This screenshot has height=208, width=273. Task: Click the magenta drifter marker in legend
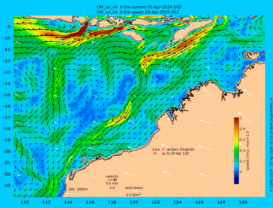pos(164,149)
